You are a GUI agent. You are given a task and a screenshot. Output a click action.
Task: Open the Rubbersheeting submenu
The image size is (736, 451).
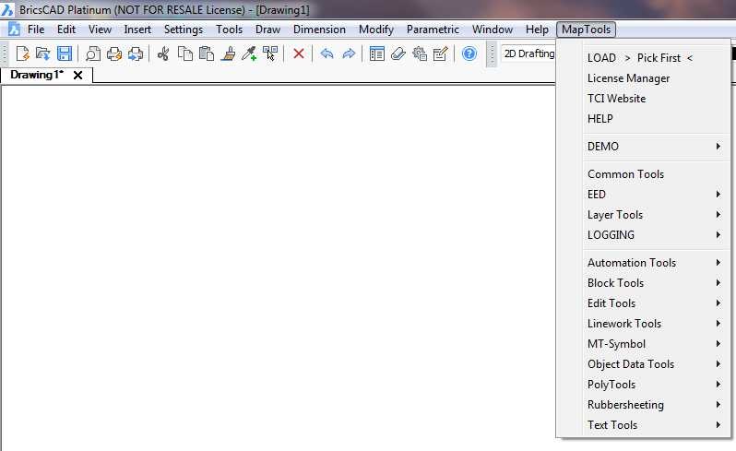coord(656,405)
